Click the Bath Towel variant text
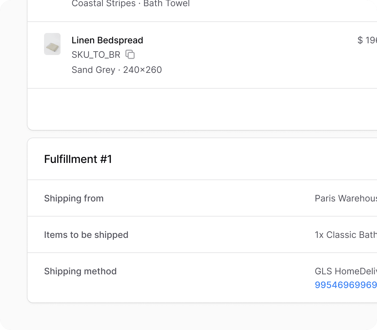Image resolution: width=377 pixels, height=330 pixels. (166, 3)
